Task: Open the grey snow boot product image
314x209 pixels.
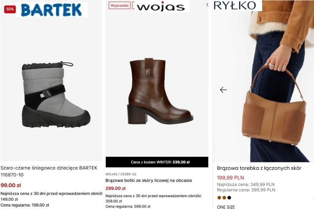Action: tap(56, 95)
